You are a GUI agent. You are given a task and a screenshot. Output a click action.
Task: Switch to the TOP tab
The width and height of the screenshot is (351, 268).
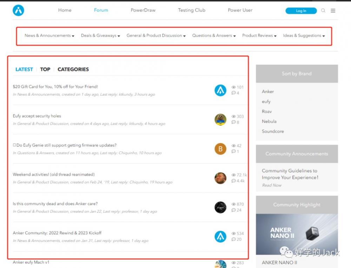(45, 69)
